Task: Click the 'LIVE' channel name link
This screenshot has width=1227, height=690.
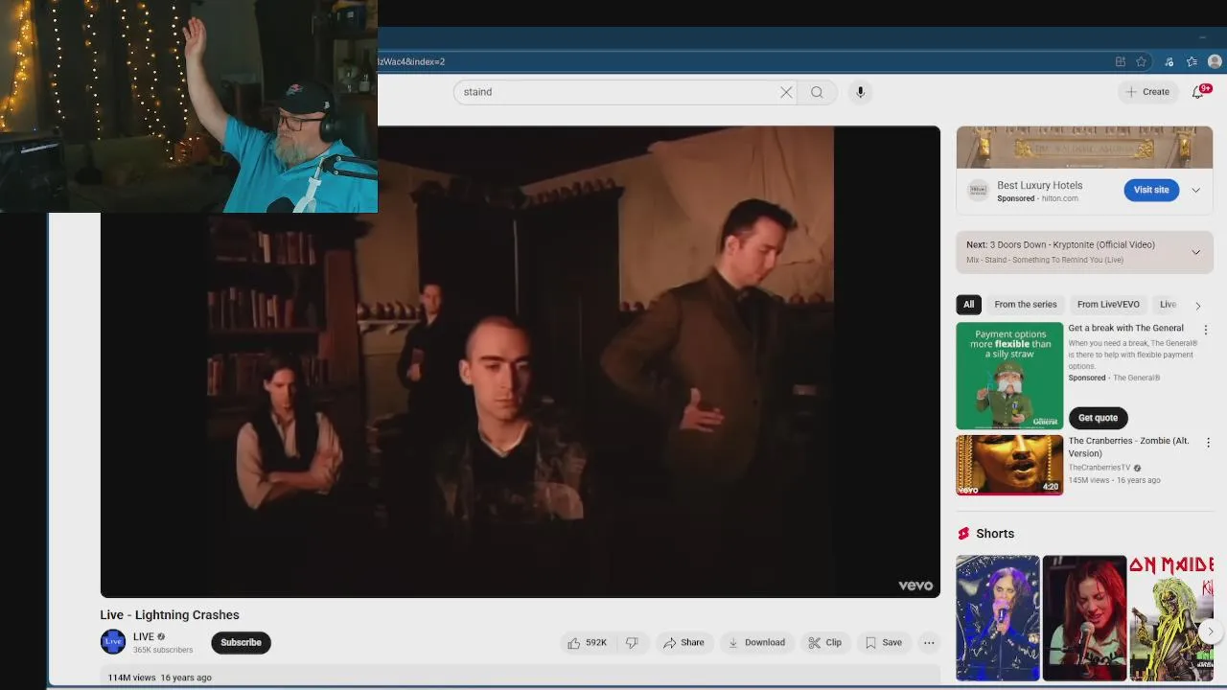Action: pyautogui.click(x=144, y=636)
